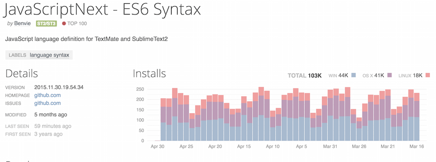Click the WIN blue legend swatch
The height and width of the screenshot is (162, 436).
354,75
